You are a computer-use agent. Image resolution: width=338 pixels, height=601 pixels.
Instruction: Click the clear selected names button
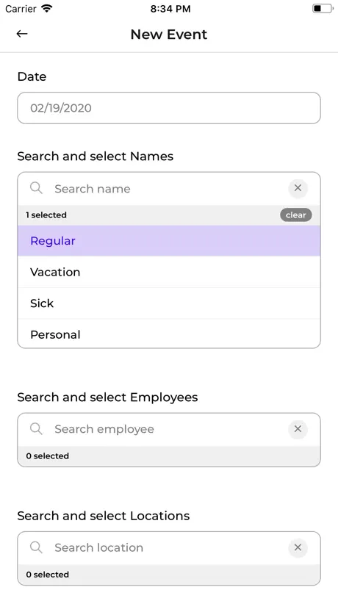tap(296, 215)
